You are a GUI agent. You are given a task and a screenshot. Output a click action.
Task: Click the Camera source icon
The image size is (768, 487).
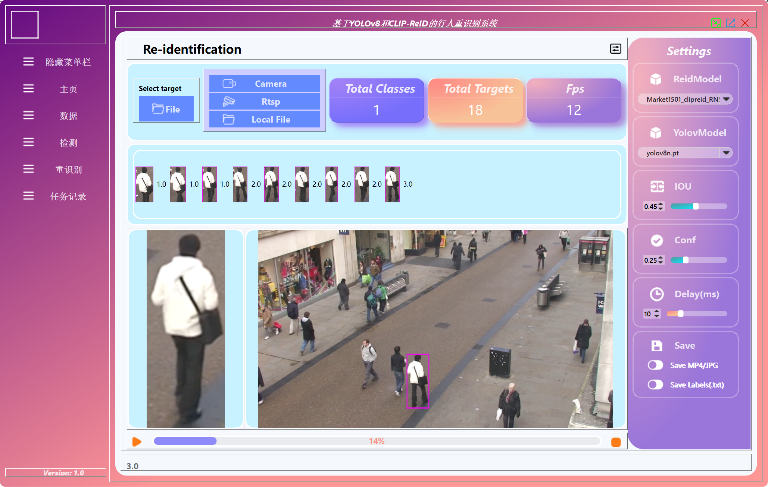(x=229, y=83)
